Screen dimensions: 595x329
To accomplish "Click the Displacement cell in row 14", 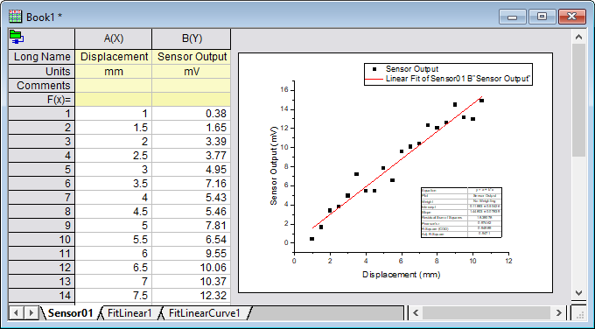I will 114,295.
